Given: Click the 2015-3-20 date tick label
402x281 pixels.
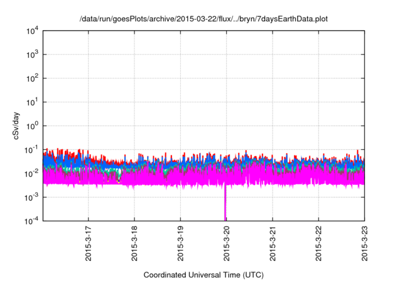Looking at the screenshot, I should click(226, 243).
